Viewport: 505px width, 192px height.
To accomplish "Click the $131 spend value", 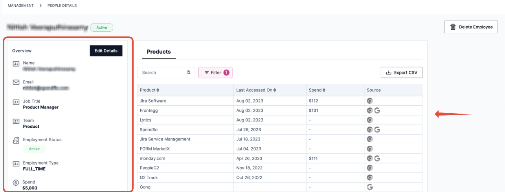I will point(313,110).
